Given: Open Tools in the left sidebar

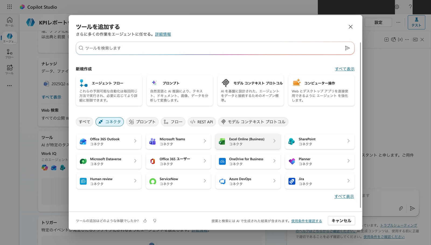Looking at the screenshot, I should (9, 70).
